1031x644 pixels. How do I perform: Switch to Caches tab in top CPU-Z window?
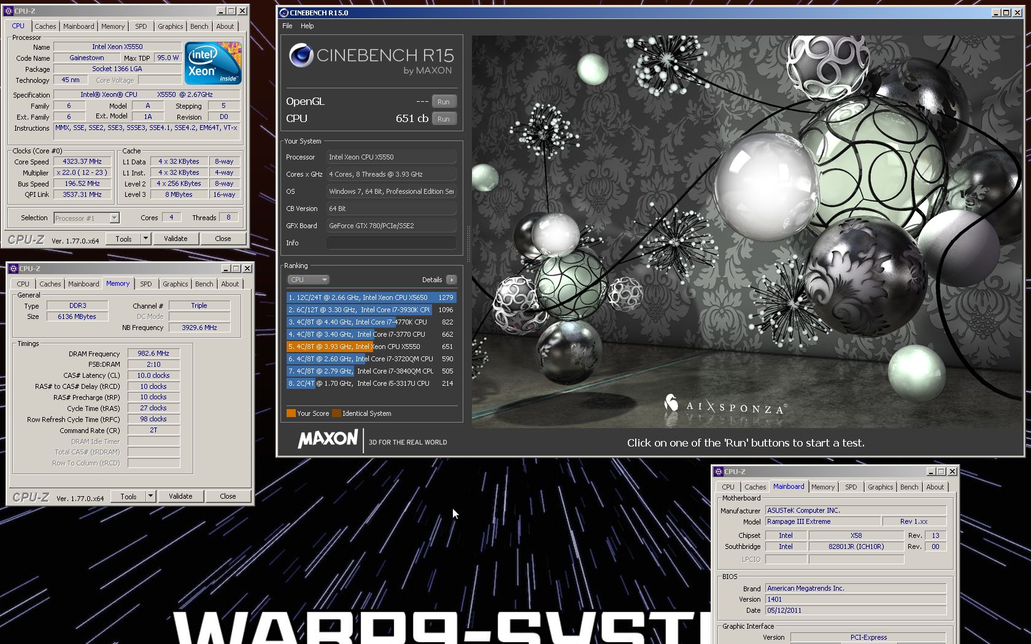(x=45, y=26)
